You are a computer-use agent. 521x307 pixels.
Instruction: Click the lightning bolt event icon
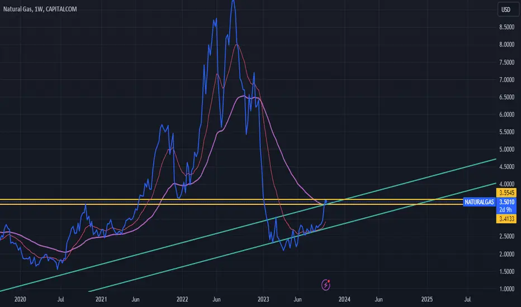(x=325, y=285)
